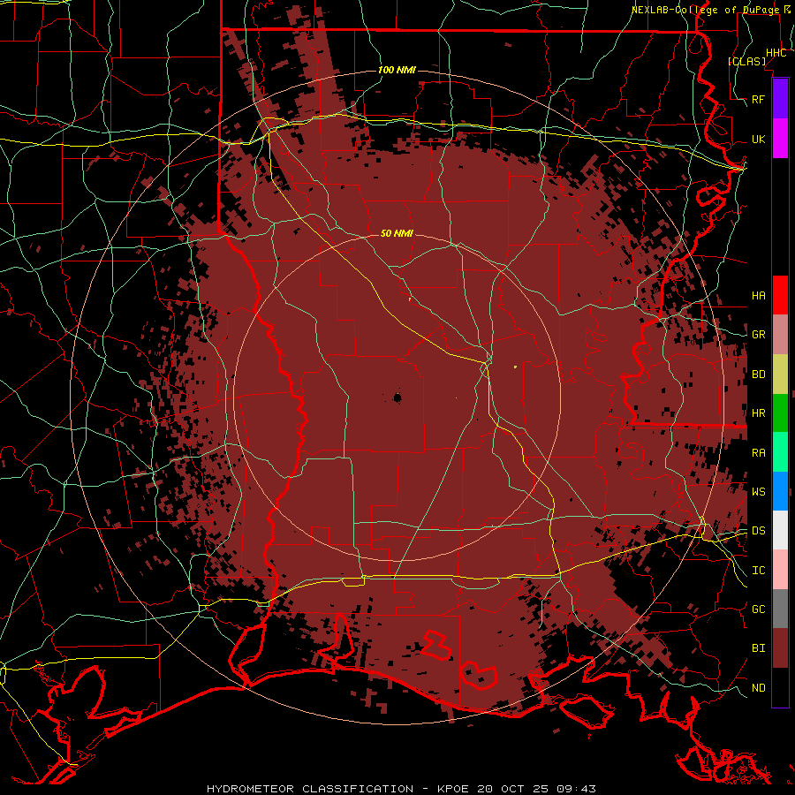Select the IC light pink legend swatch
This screenshot has width=795, height=795.
(780, 570)
